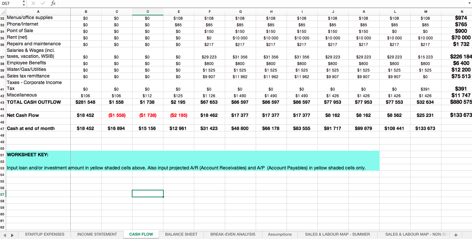
Task: Select red net cash flow cell ($1 738)
Action: coord(148,115)
